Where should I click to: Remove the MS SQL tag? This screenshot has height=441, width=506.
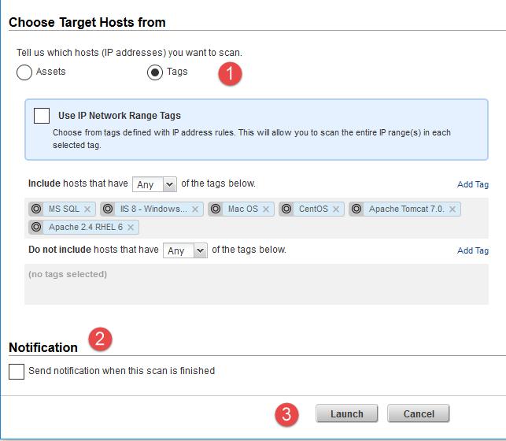tap(87, 209)
